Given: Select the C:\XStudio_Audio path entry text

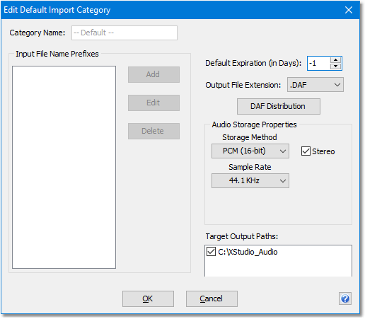Looking at the screenshot, I should (248, 252).
